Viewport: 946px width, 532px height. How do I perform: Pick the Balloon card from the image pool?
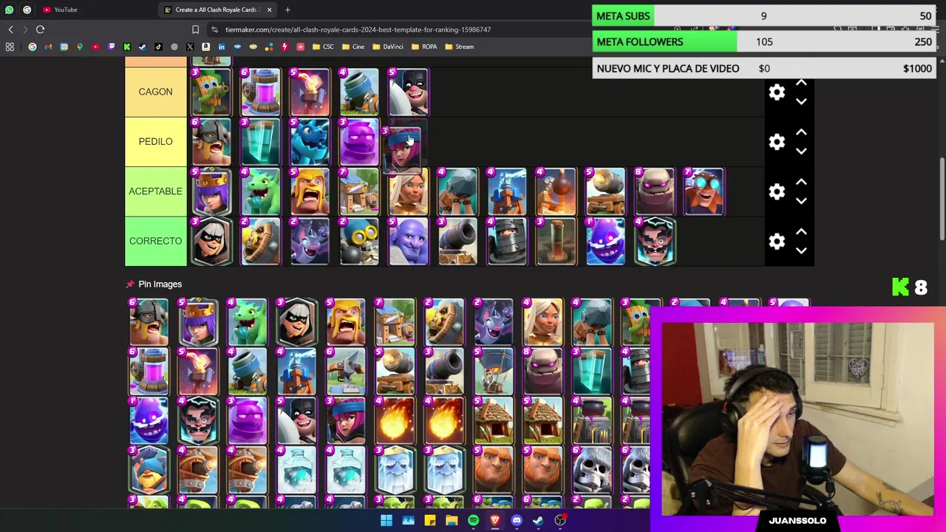tap(493, 371)
